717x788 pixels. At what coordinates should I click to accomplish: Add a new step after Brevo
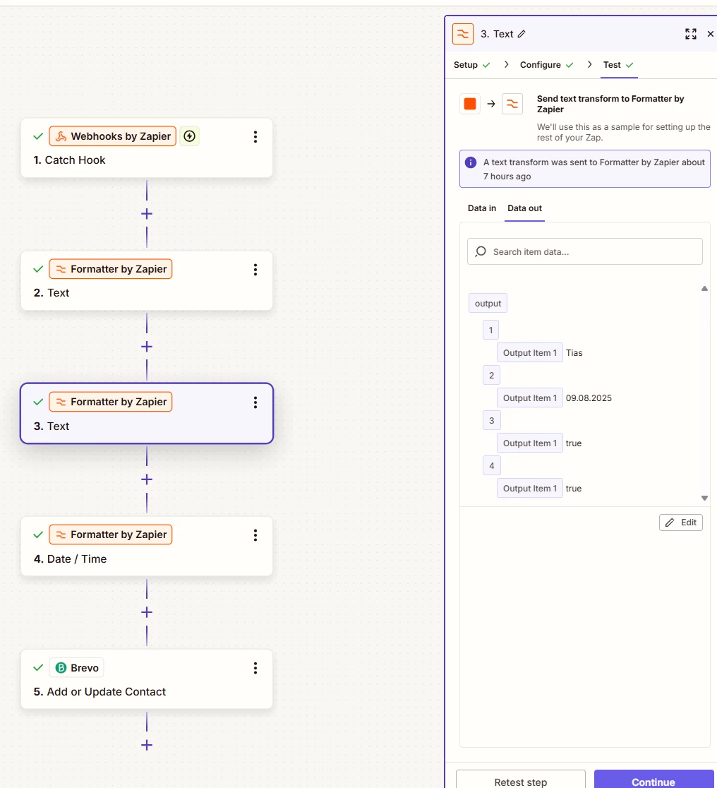(147, 745)
